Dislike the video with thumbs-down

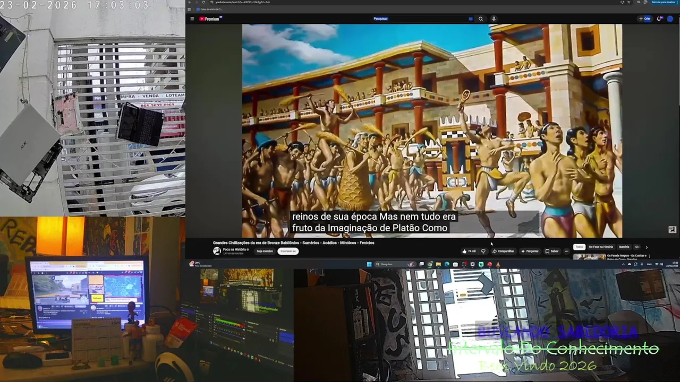coord(483,251)
